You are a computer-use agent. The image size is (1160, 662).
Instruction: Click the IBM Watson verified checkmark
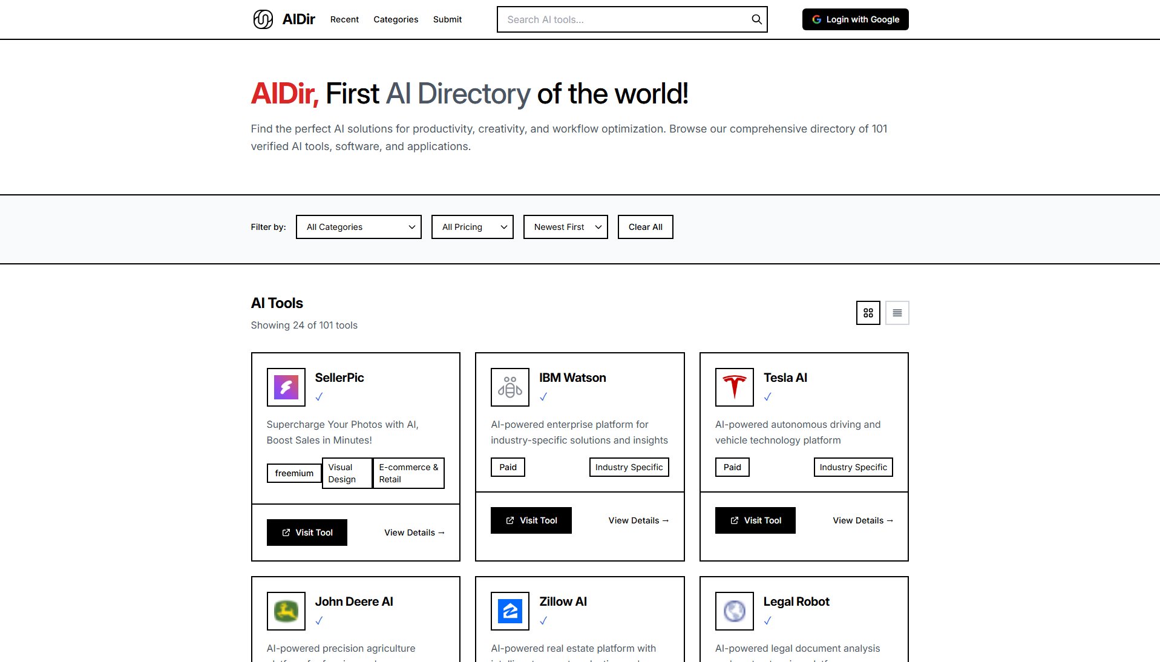[543, 397]
